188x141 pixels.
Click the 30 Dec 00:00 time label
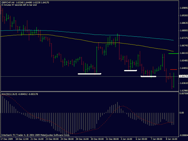(x=97, y=139)
